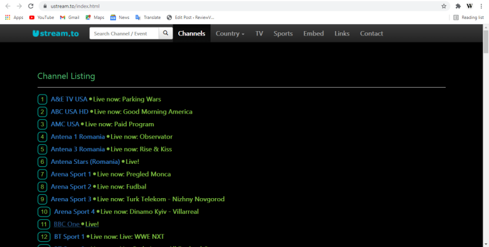
Task: Click the browser forward arrow
Action: click(x=19, y=6)
